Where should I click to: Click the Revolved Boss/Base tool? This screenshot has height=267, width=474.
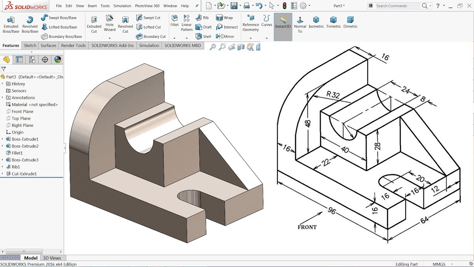coord(30,24)
